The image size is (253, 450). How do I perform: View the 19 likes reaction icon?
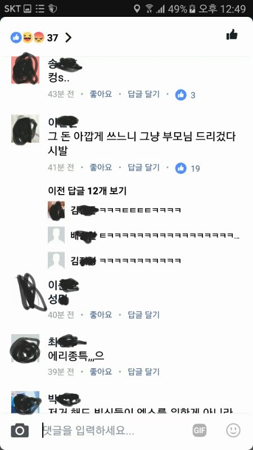(x=180, y=168)
